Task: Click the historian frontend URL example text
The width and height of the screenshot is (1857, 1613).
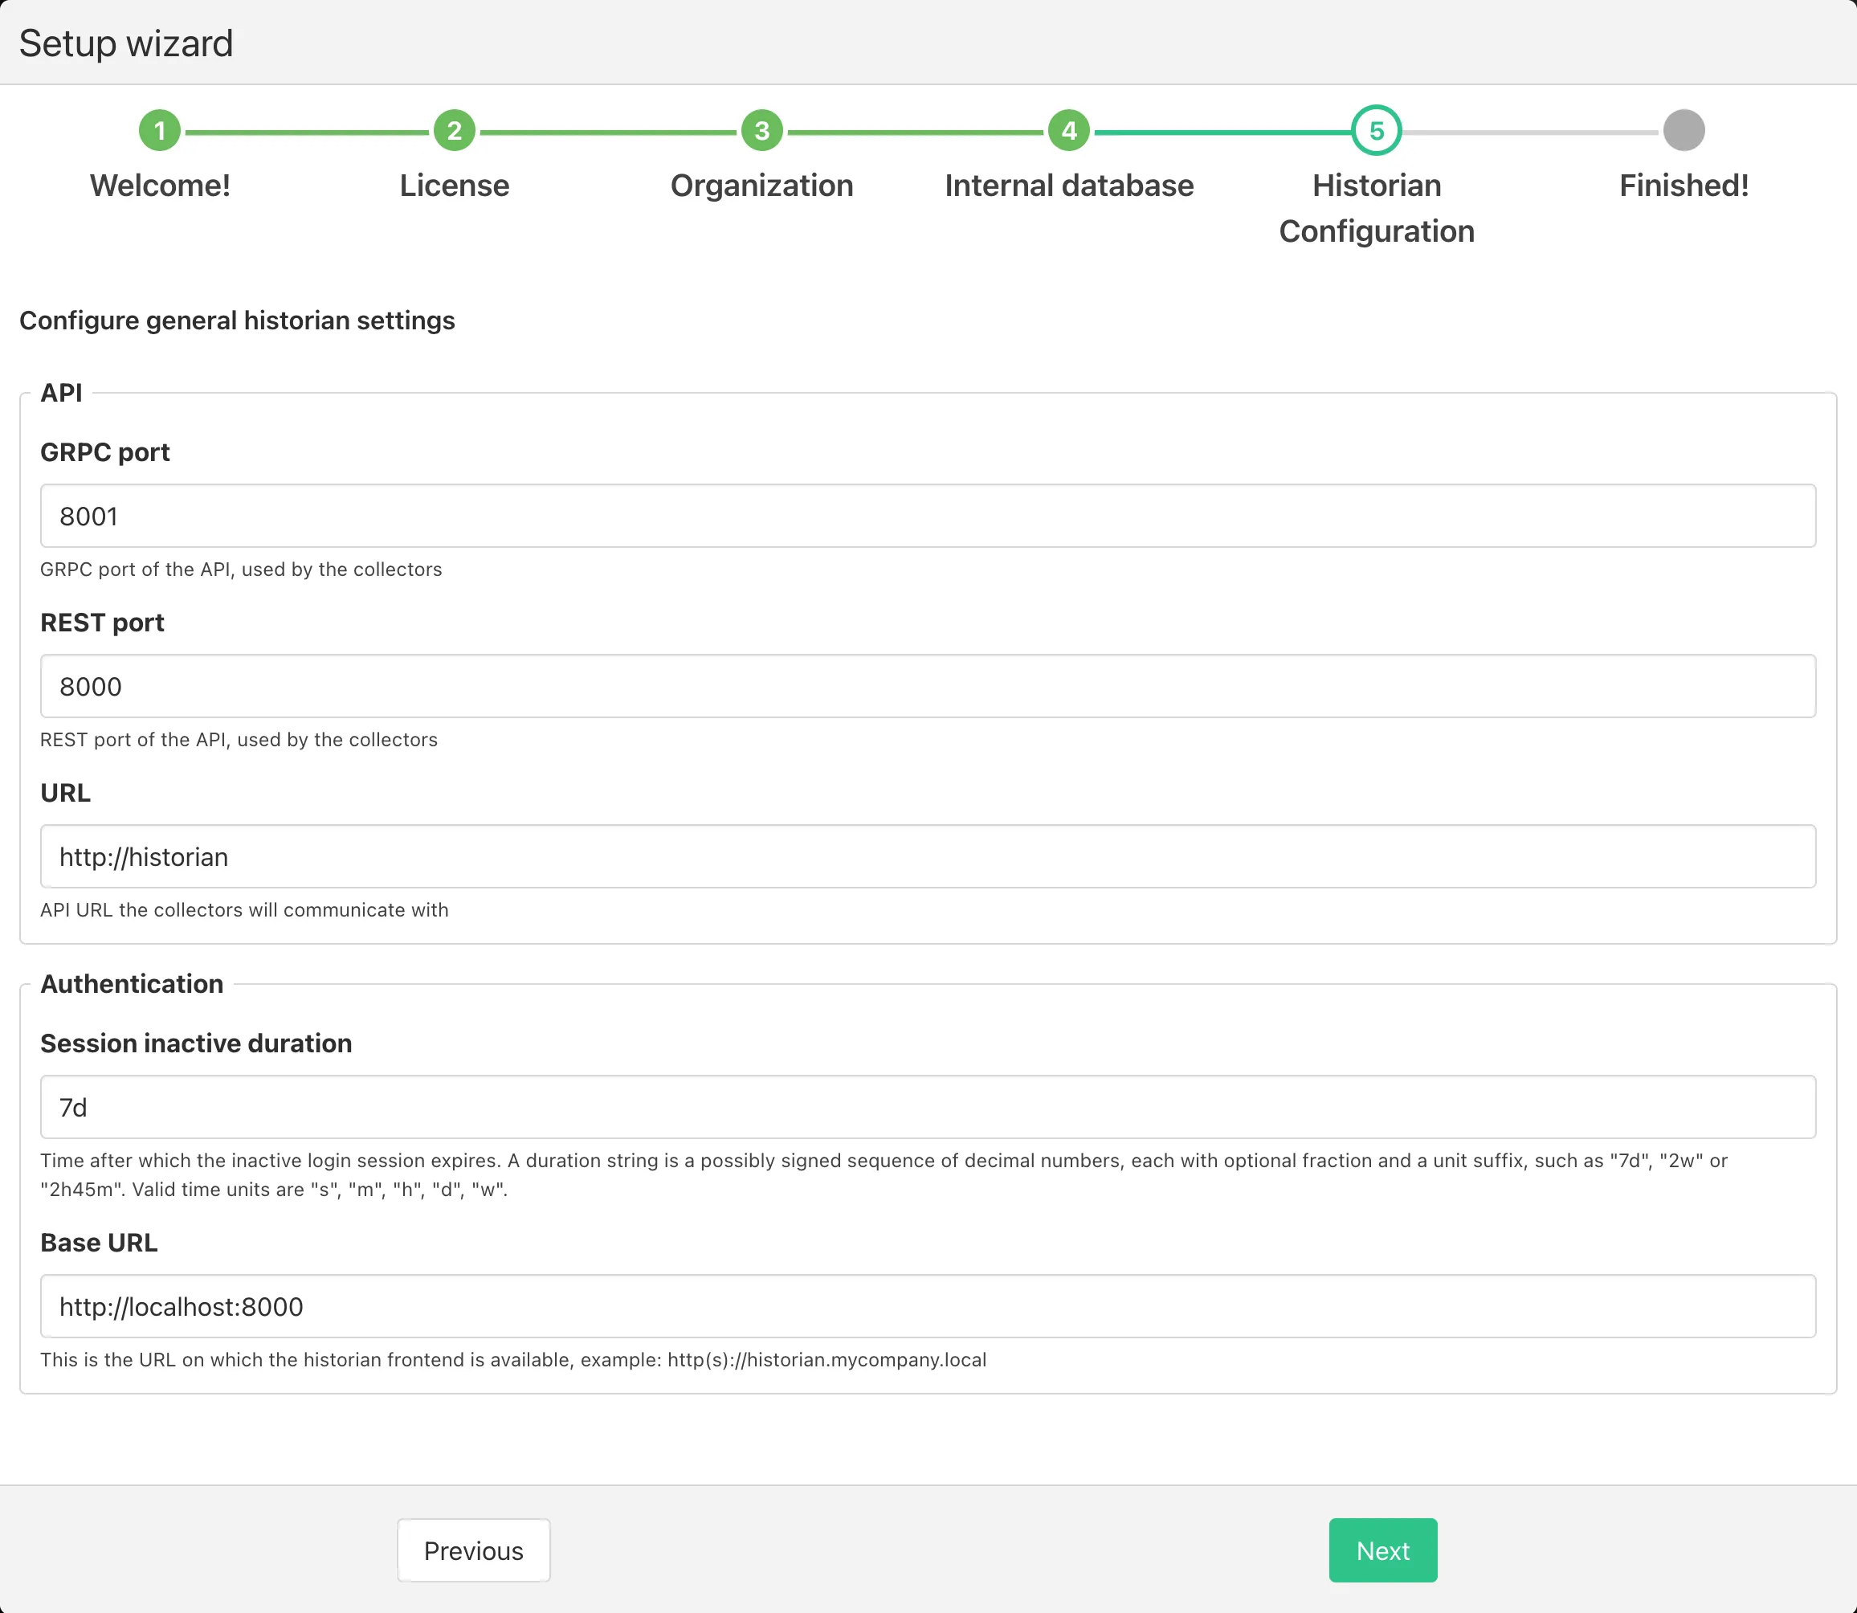Action: coord(513,1359)
